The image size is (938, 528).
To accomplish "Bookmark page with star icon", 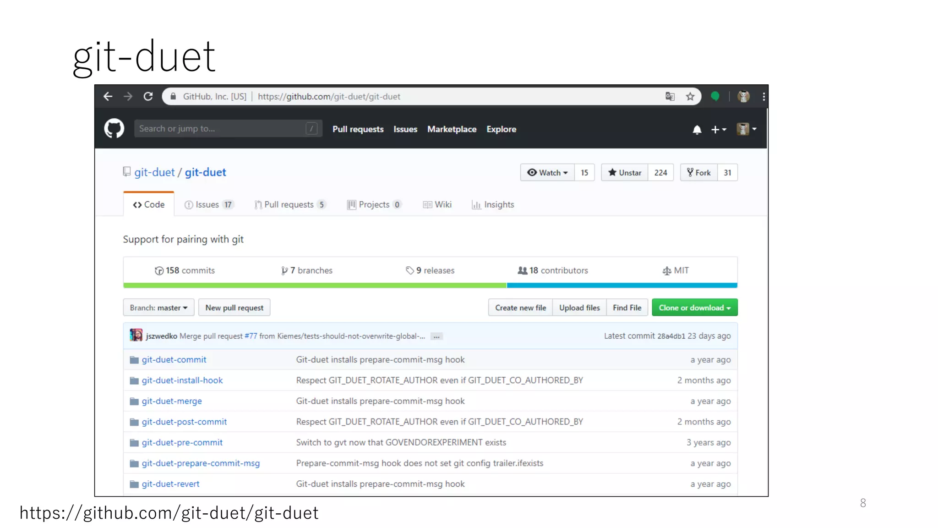I will click(690, 96).
